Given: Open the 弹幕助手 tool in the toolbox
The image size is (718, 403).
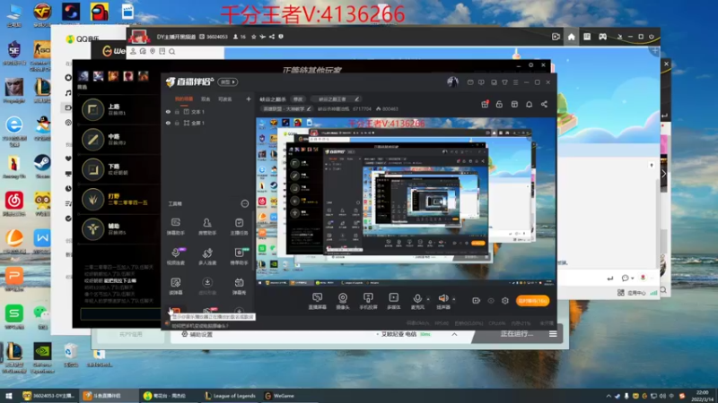Looking at the screenshot, I should pos(176,227).
